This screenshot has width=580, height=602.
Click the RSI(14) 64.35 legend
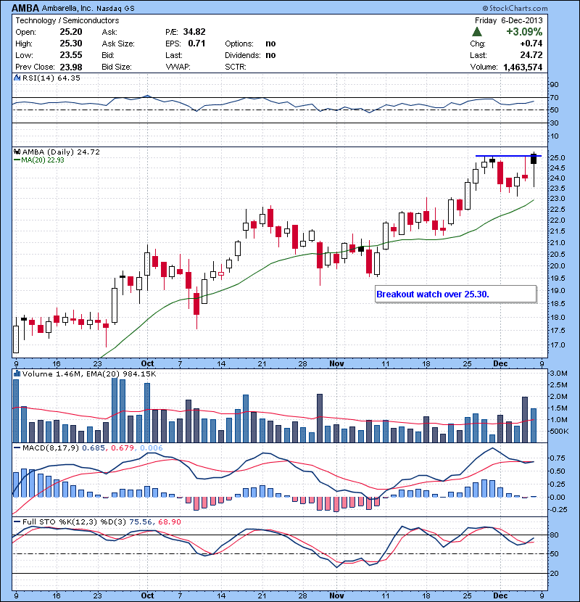tap(51, 78)
